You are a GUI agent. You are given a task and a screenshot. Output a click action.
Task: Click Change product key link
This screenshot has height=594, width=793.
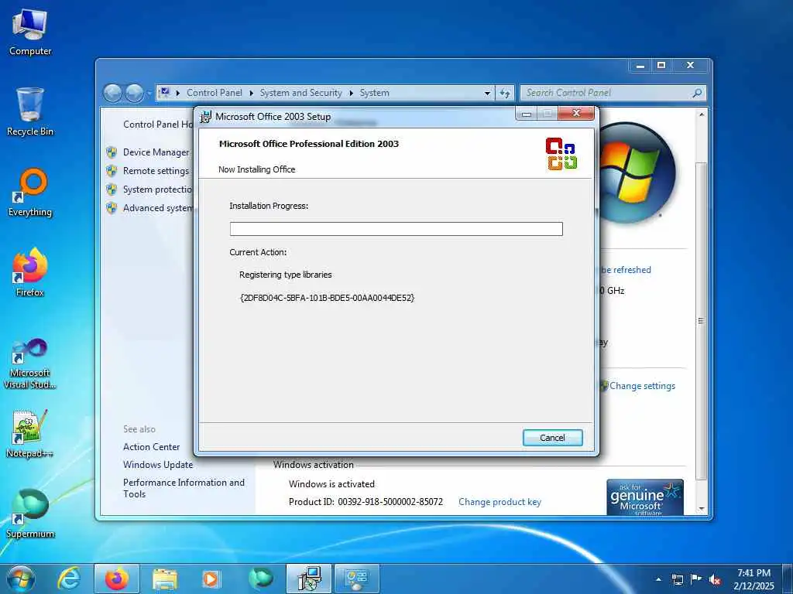(x=499, y=502)
